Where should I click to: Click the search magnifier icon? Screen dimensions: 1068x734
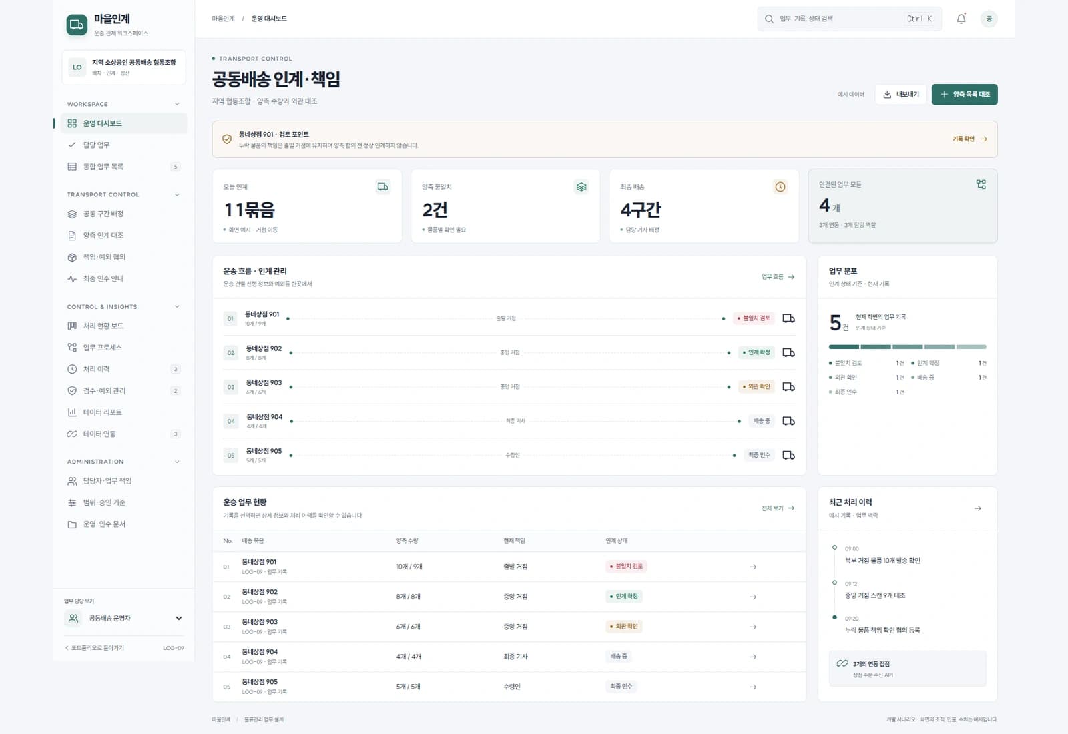[769, 19]
